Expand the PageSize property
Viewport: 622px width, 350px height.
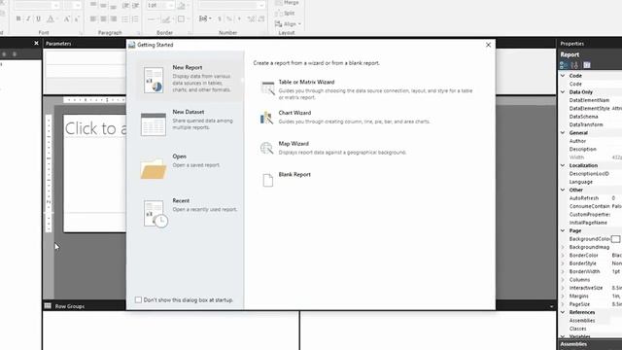pos(563,304)
